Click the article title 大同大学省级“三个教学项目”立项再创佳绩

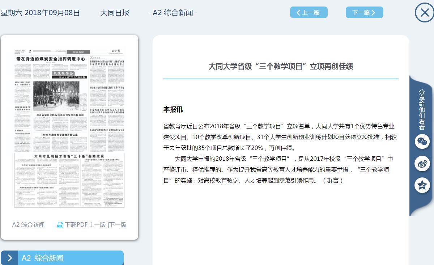click(x=281, y=66)
